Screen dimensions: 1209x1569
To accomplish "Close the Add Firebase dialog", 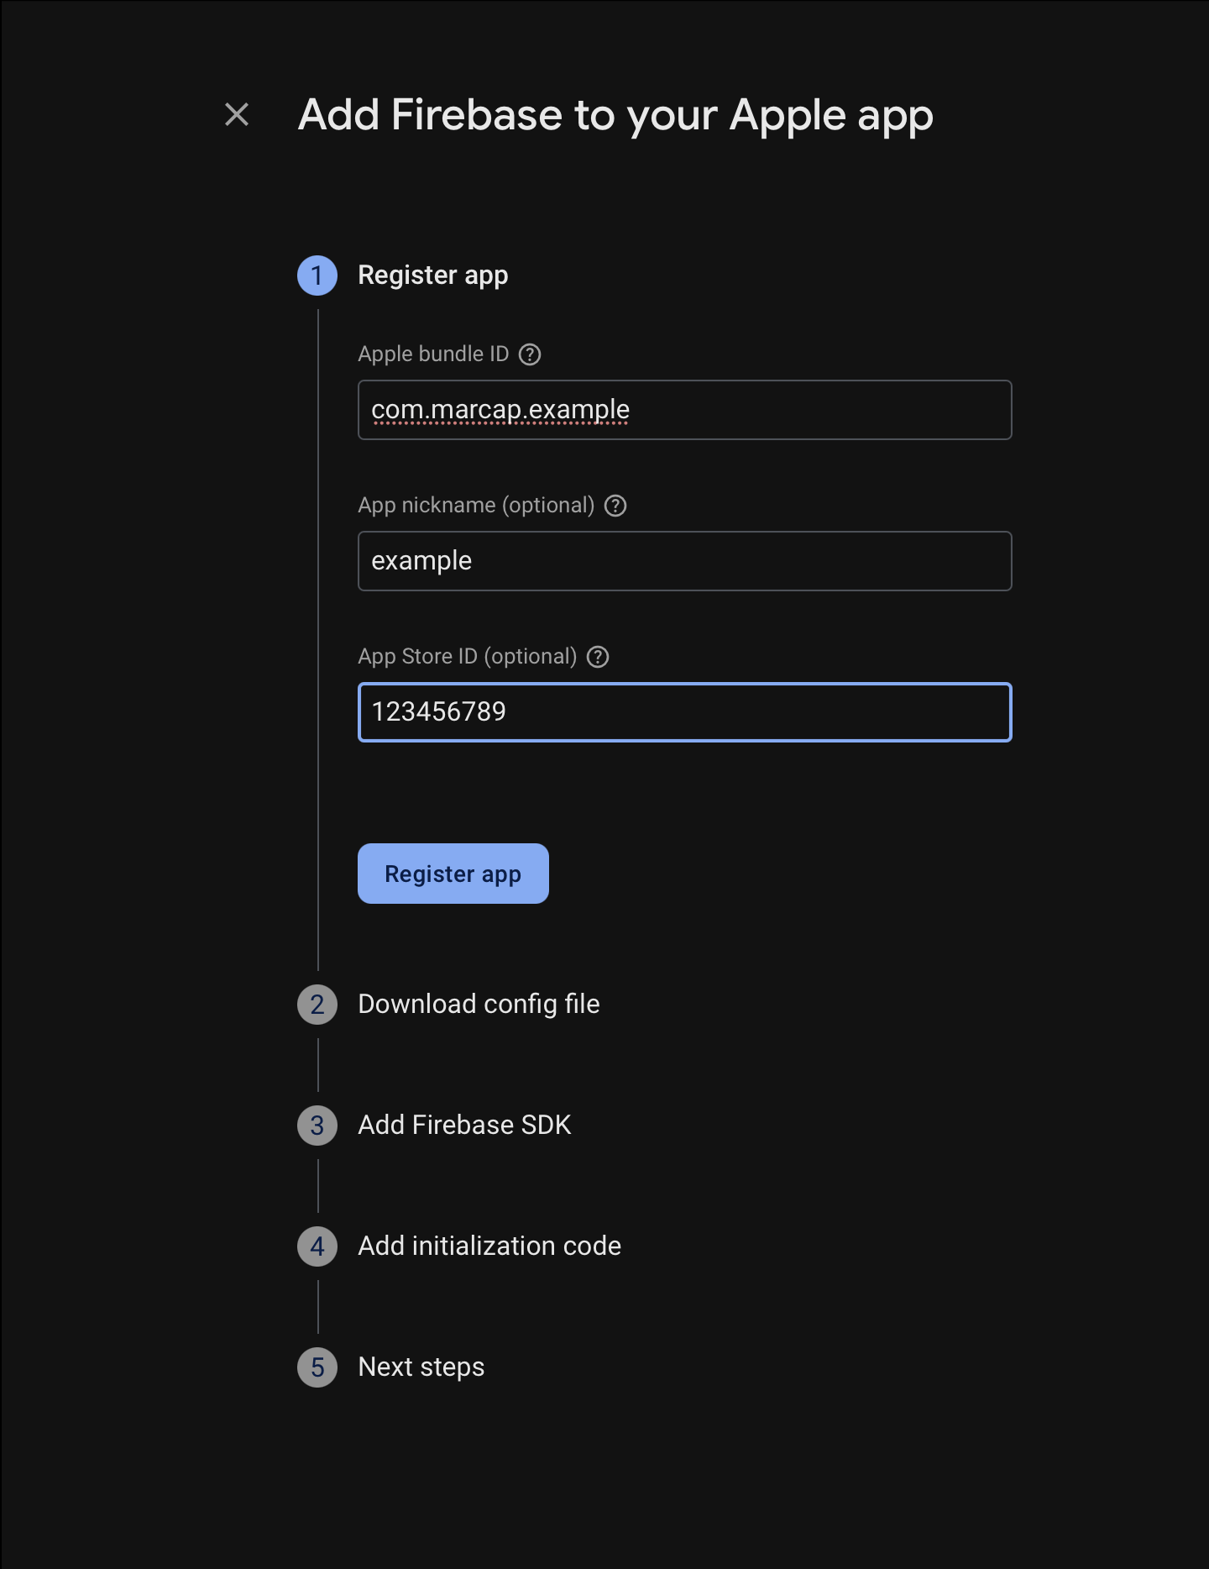I will tap(235, 115).
